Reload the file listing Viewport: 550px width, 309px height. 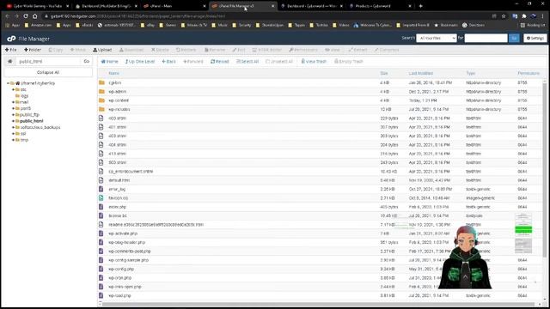[220, 61]
